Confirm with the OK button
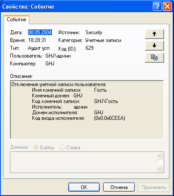The width and height of the screenshot is (174, 196). coord(84,187)
